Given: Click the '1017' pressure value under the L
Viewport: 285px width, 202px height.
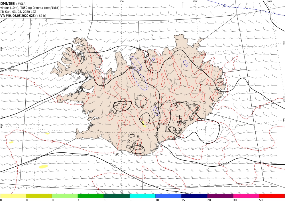Looking at the screenshot, I should point(180,122).
